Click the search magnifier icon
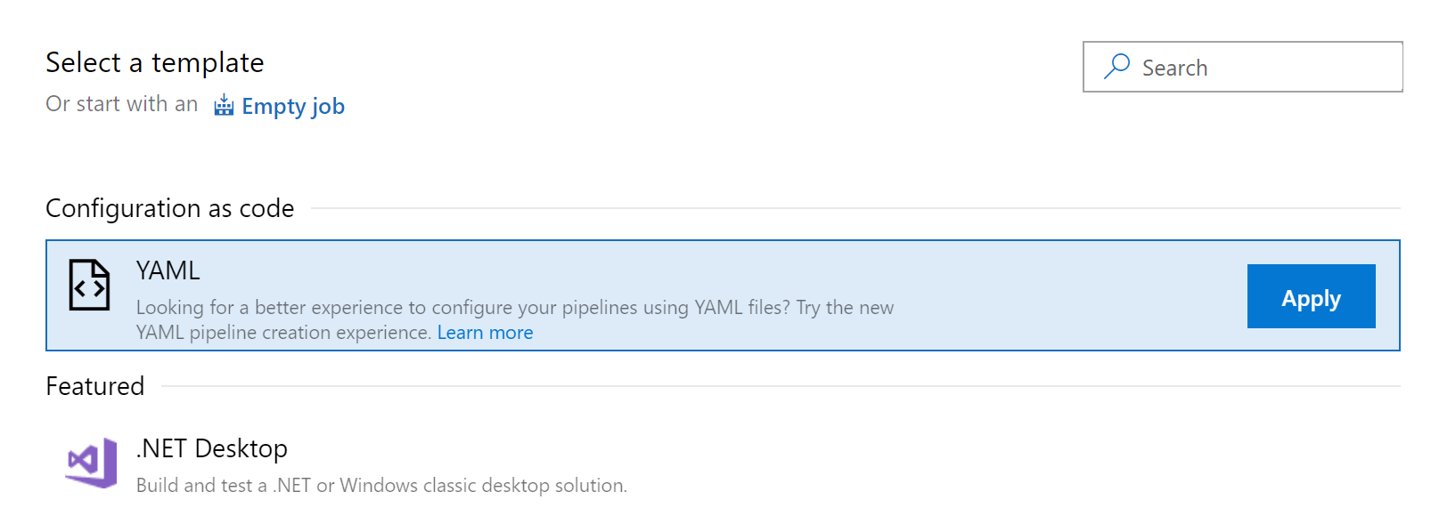The width and height of the screenshot is (1431, 516). click(x=1116, y=67)
